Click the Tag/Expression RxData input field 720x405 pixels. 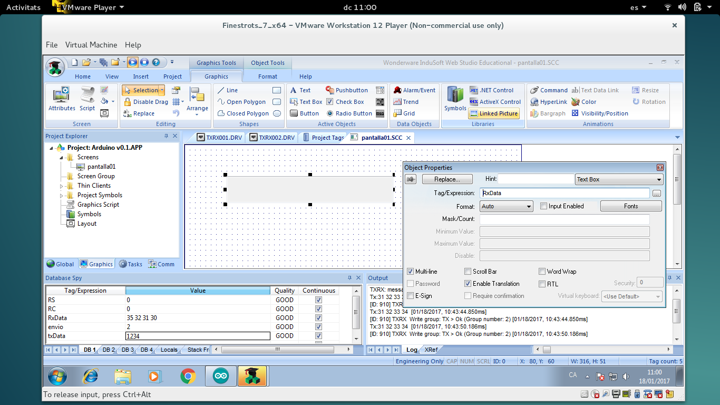[x=565, y=193]
